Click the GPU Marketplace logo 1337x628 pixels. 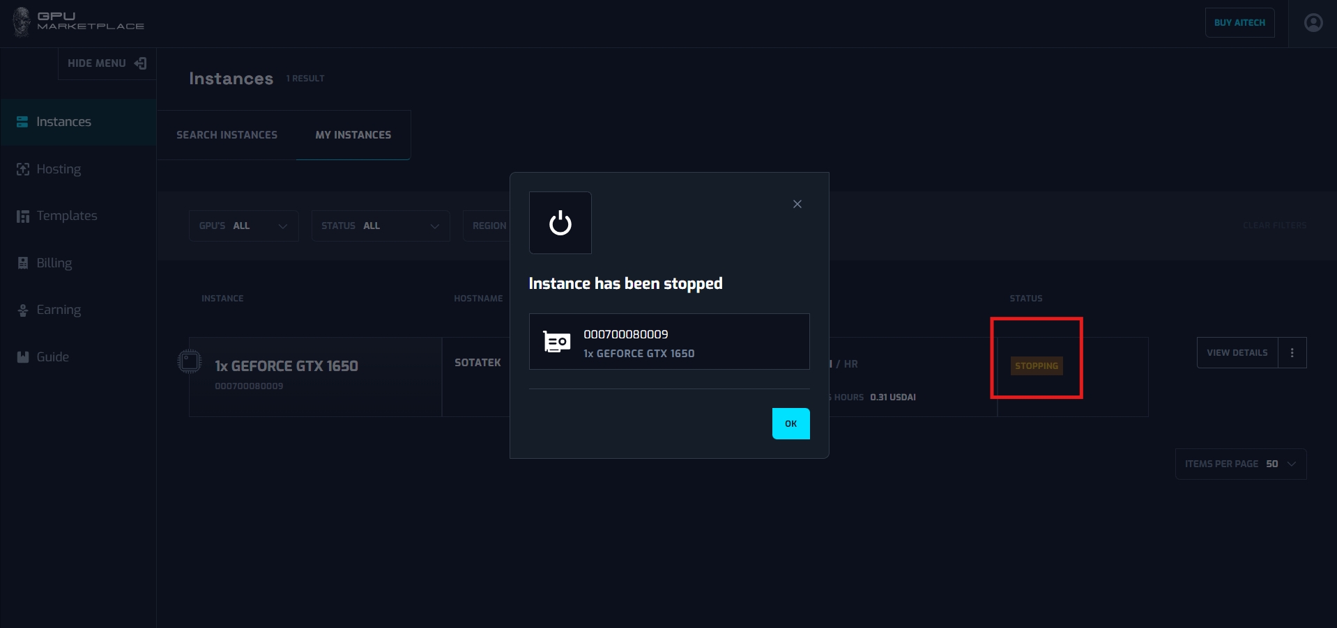pos(78,22)
